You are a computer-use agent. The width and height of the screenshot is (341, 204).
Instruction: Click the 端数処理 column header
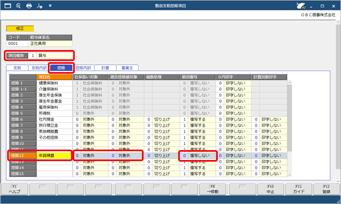[x=162, y=77]
